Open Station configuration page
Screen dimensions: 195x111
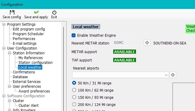(36, 63)
